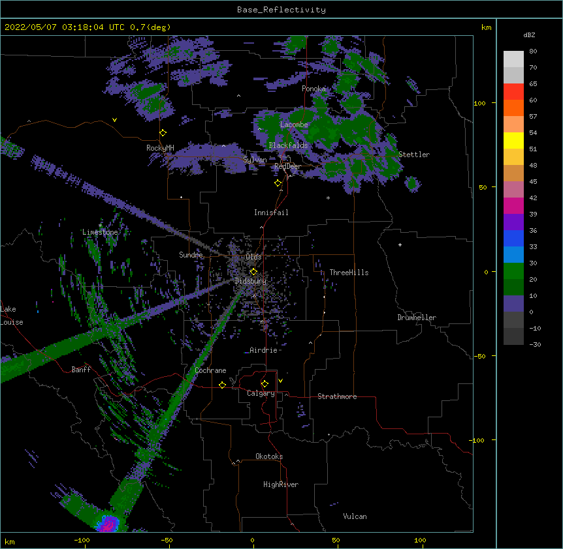This screenshot has height=549, width=563.
Task: Click the green 30 dBZ legend swatch
Action: (513, 271)
